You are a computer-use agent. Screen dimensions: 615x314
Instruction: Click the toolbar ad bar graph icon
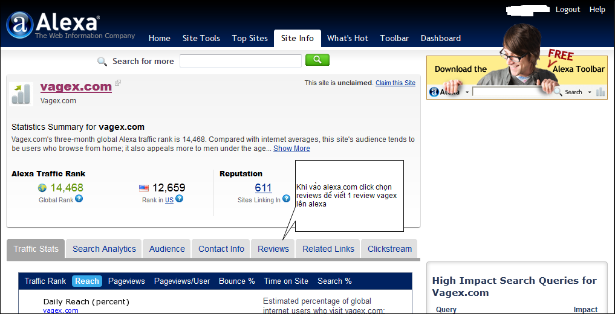click(x=600, y=92)
